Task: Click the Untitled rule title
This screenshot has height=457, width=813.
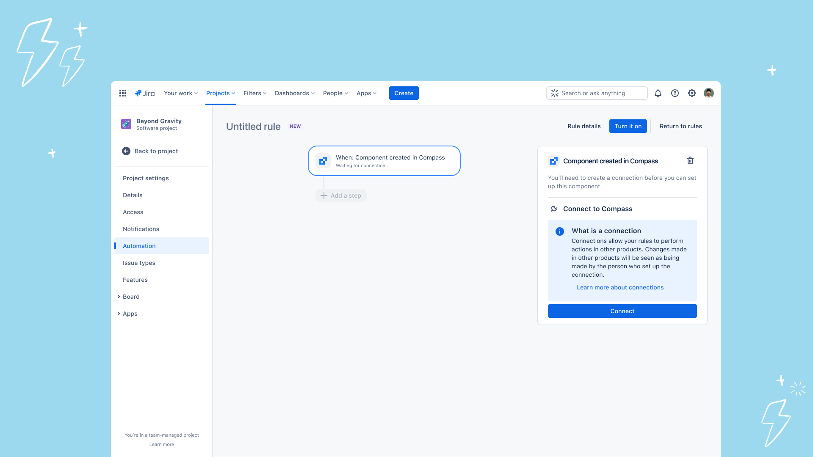Action: [253, 127]
